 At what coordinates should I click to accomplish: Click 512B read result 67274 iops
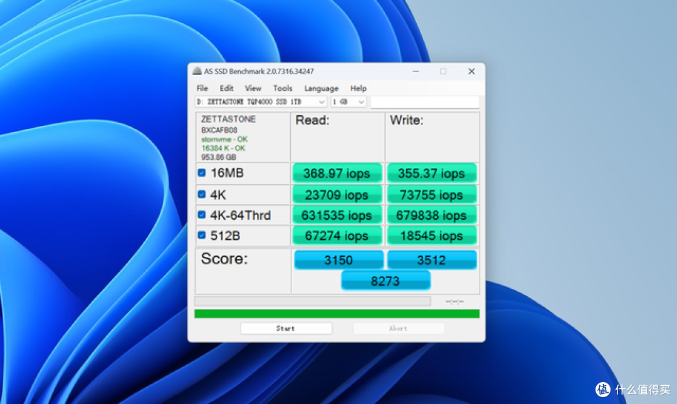tap(337, 236)
